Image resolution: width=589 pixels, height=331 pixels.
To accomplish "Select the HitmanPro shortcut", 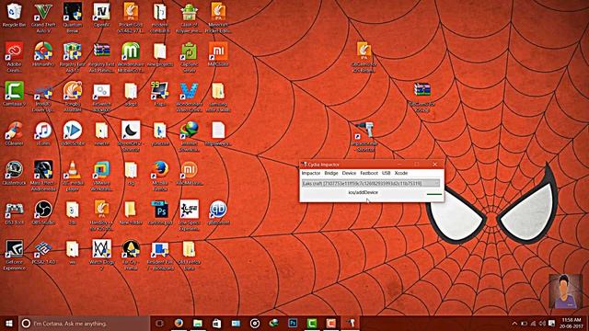I will (x=43, y=54).
